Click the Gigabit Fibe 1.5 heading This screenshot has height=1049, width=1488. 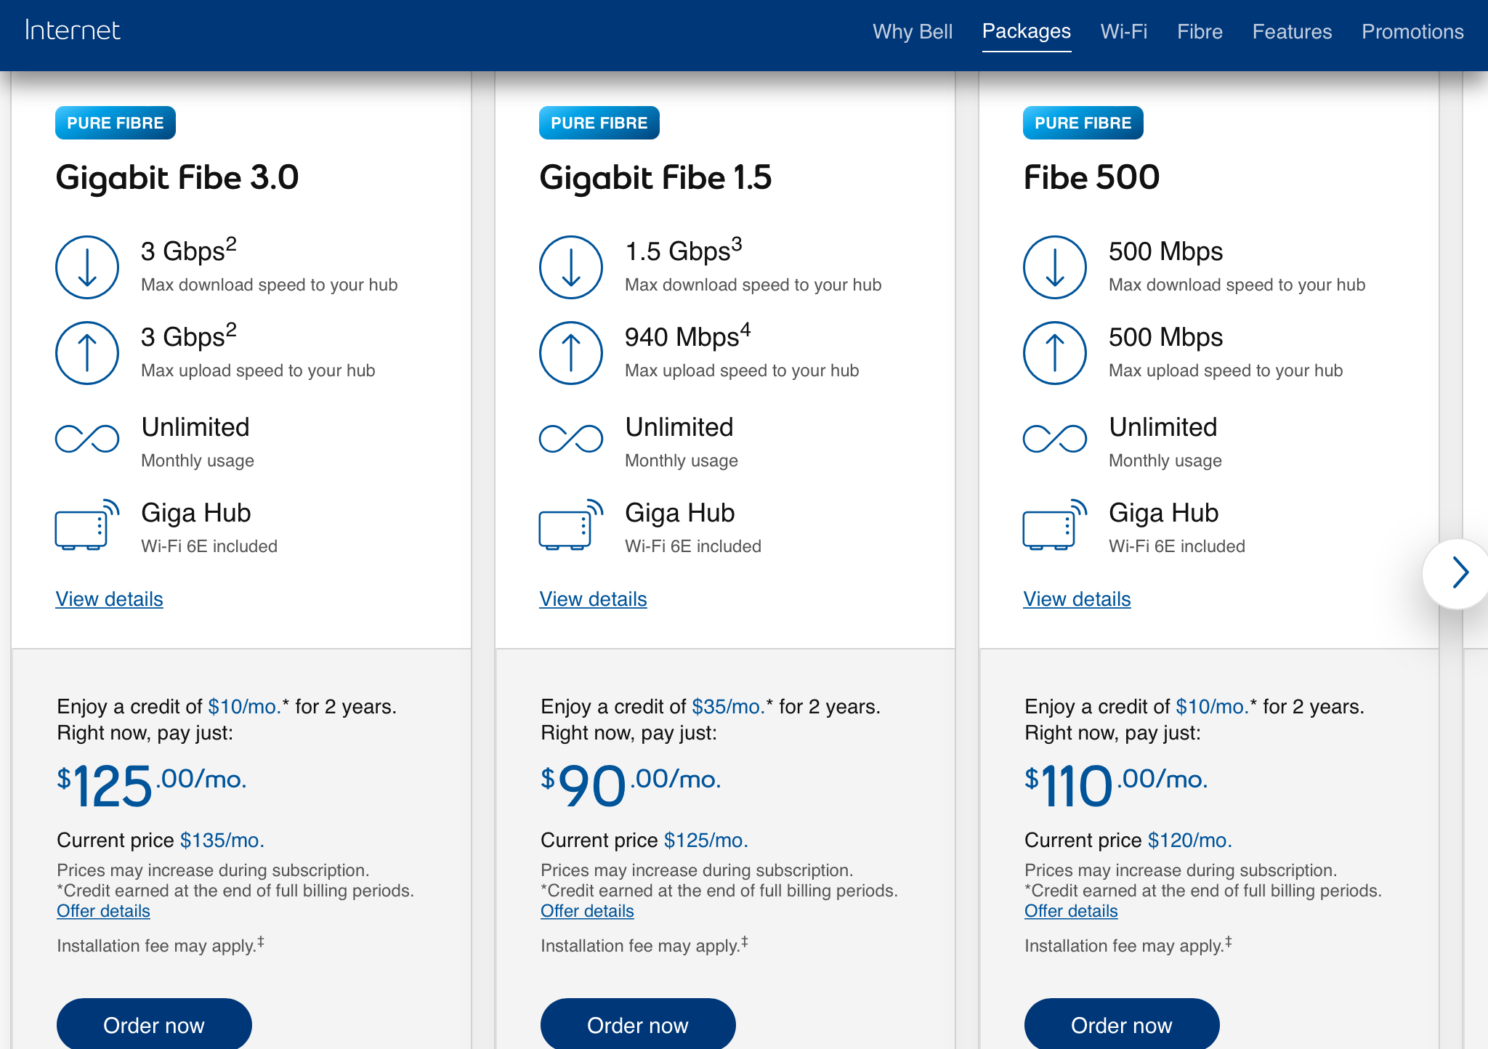(655, 178)
